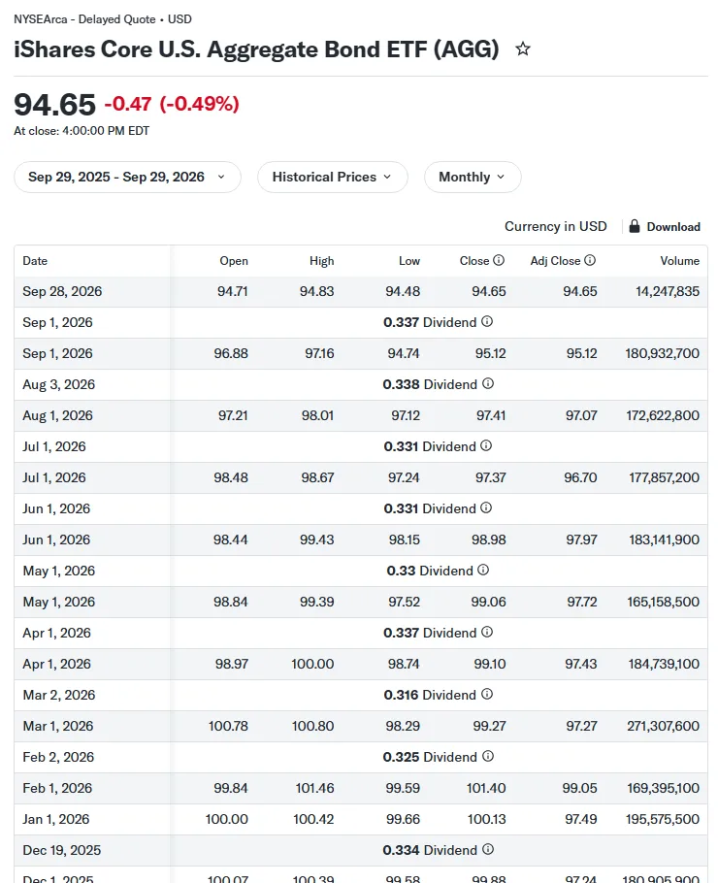Viewport: 718px width, 883px height.
Task: Click the High column header
Action: pyautogui.click(x=321, y=261)
